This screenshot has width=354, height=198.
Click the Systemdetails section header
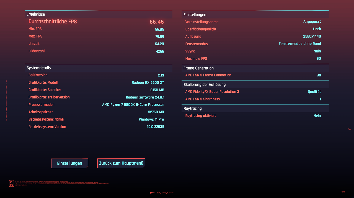tap(99, 68)
